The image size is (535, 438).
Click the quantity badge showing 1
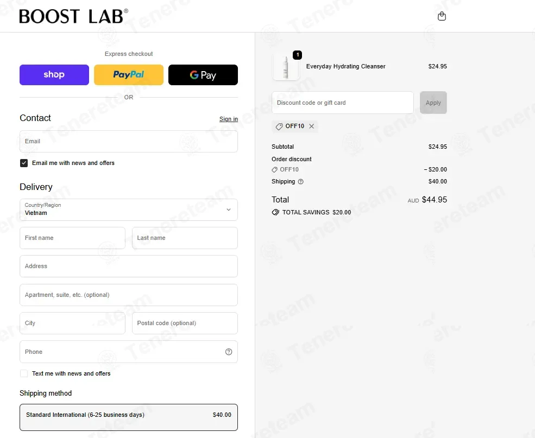tap(298, 55)
